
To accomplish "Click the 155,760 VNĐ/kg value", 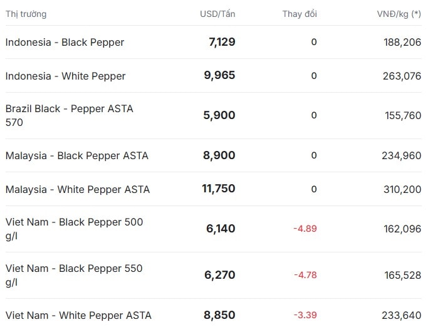I will [x=403, y=115].
